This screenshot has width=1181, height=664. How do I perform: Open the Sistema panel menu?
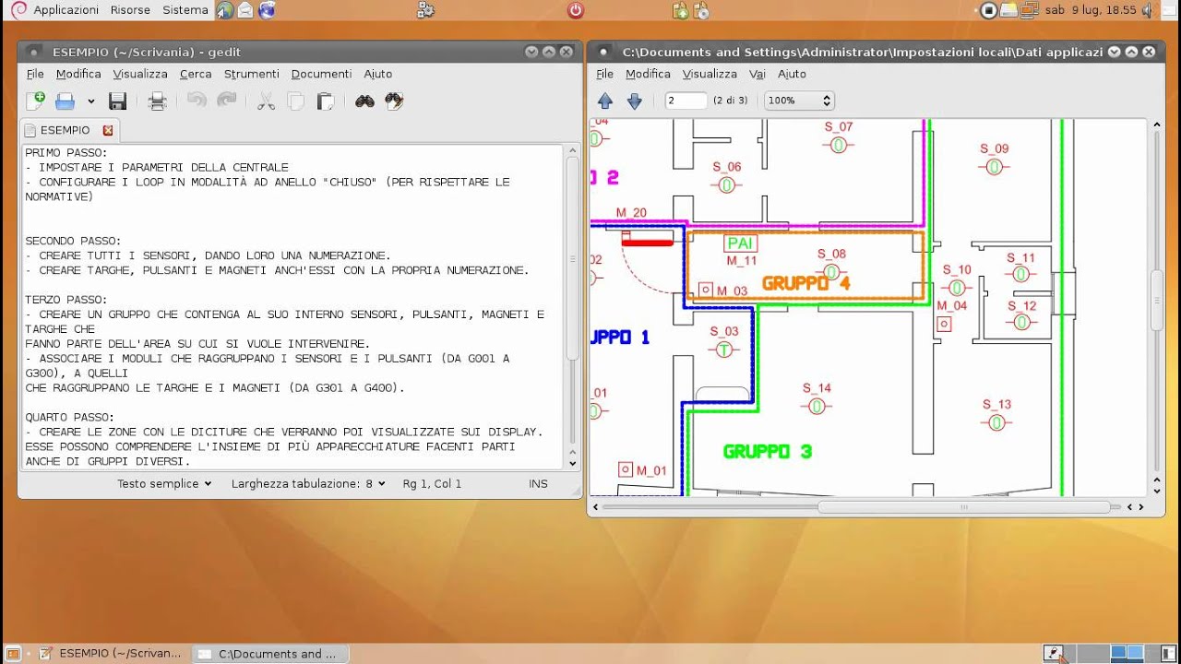pyautogui.click(x=185, y=10)
